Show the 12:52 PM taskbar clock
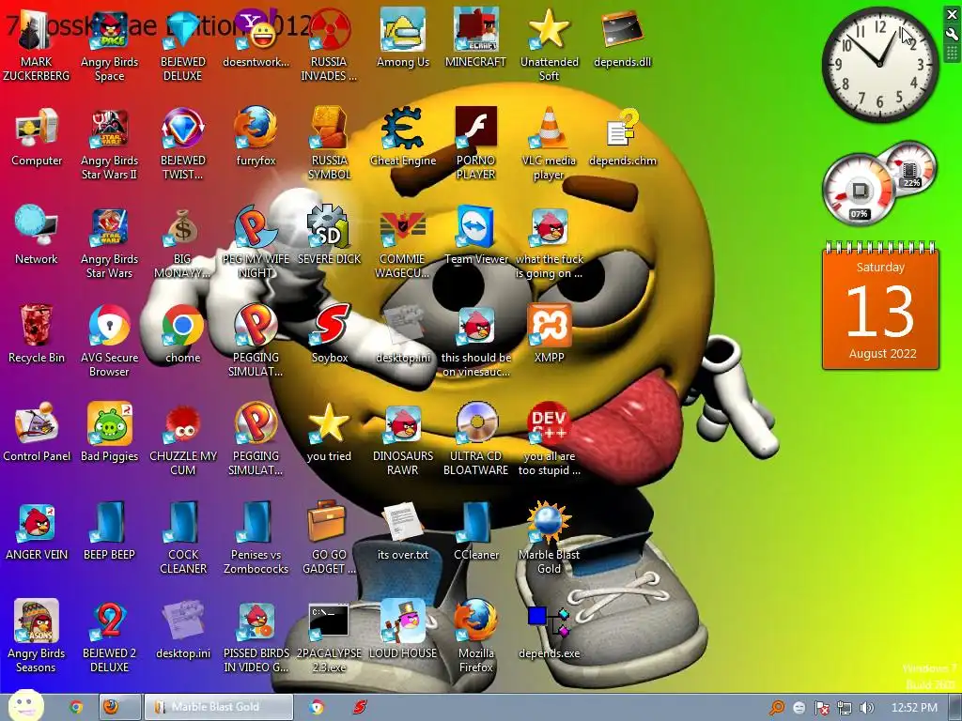The height and width of the screenshot is (721, 962). pos(913,708)
